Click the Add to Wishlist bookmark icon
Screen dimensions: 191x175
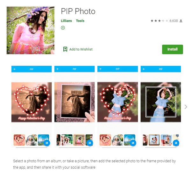pos(65,49)
